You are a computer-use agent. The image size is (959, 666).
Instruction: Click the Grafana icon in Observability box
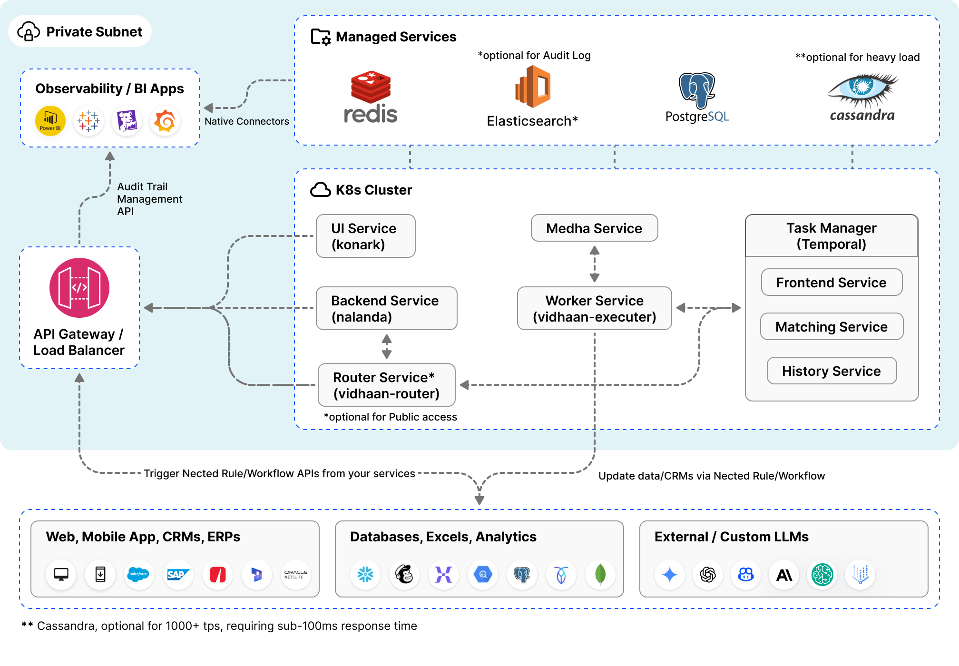165,121
